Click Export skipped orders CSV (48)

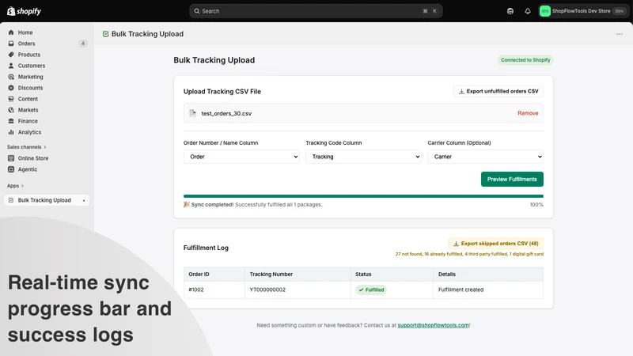click(496, 244)
